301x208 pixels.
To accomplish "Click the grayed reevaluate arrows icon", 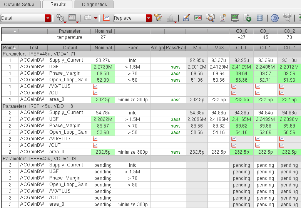I will coord(87,18).
